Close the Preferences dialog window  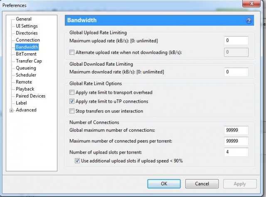[252, 5]
